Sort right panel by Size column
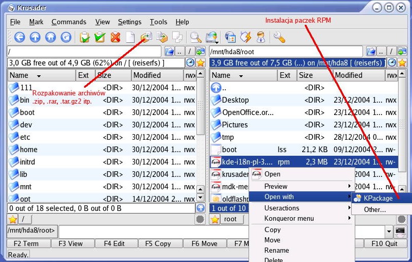This screenshot has width=412, height=262. point(315,75)
